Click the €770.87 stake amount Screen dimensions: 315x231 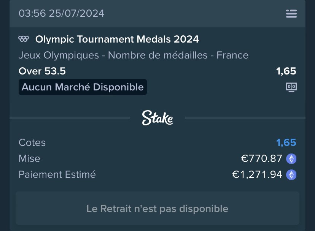(262, 158)
